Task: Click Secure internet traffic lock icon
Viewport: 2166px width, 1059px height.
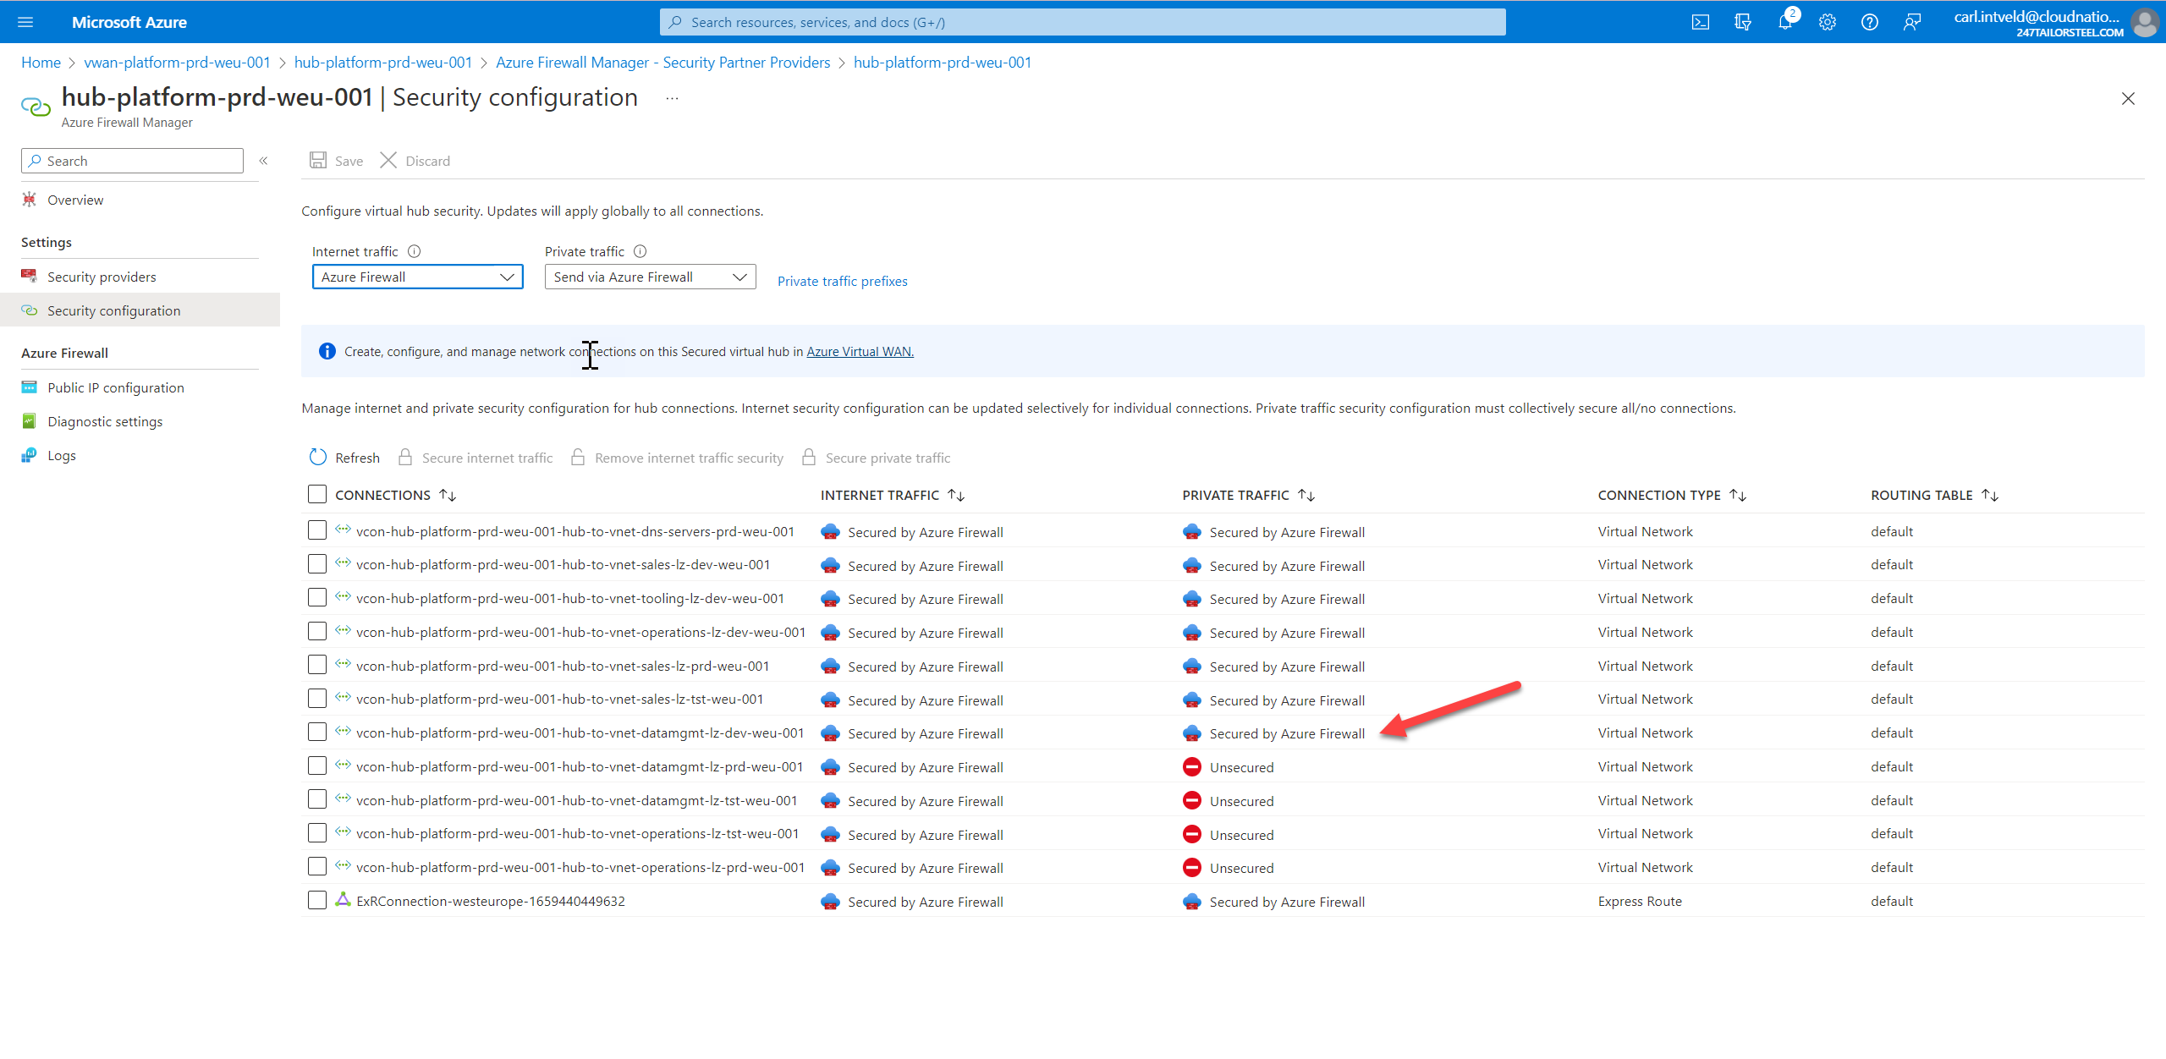Action: (407, 457)
